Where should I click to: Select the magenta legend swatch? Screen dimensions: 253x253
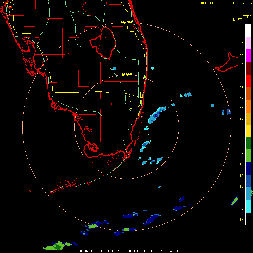pyautogui.click(x=248, y=56)
